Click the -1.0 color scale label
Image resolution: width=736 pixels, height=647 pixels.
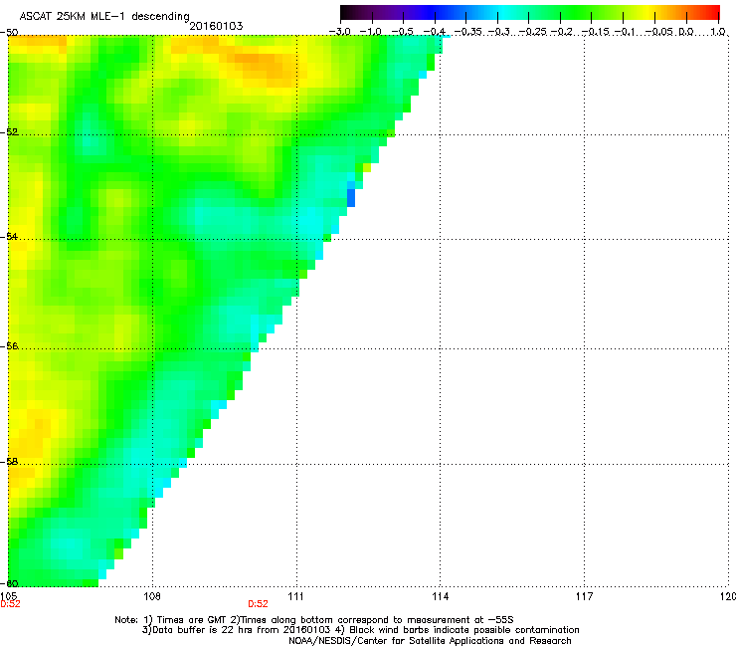[x=371, y=32]
